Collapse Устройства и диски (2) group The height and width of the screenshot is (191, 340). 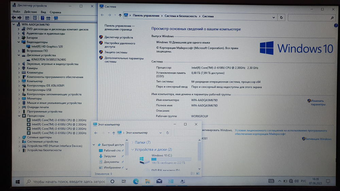pyautogui.click(x=132, y=150)
